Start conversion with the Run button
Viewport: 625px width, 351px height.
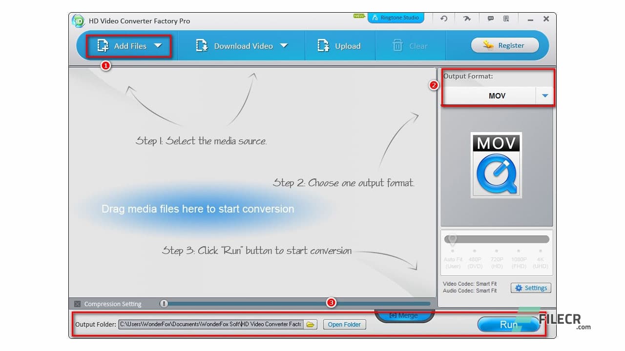pos(508,324)
